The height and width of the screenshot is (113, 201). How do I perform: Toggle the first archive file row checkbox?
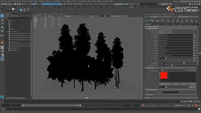(x=160, y=74)
